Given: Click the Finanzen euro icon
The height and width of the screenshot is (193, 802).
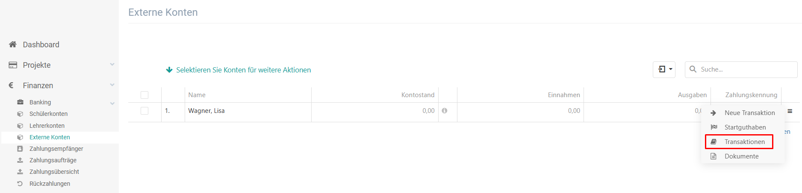Looking at the screenshot, I should pos(11,85).
